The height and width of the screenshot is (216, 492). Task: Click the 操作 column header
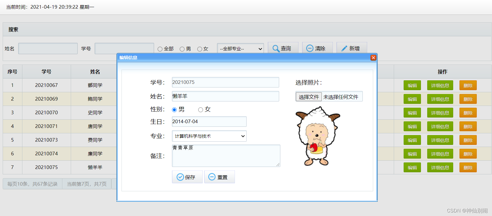pyautogui.click(x=442, y=72)
